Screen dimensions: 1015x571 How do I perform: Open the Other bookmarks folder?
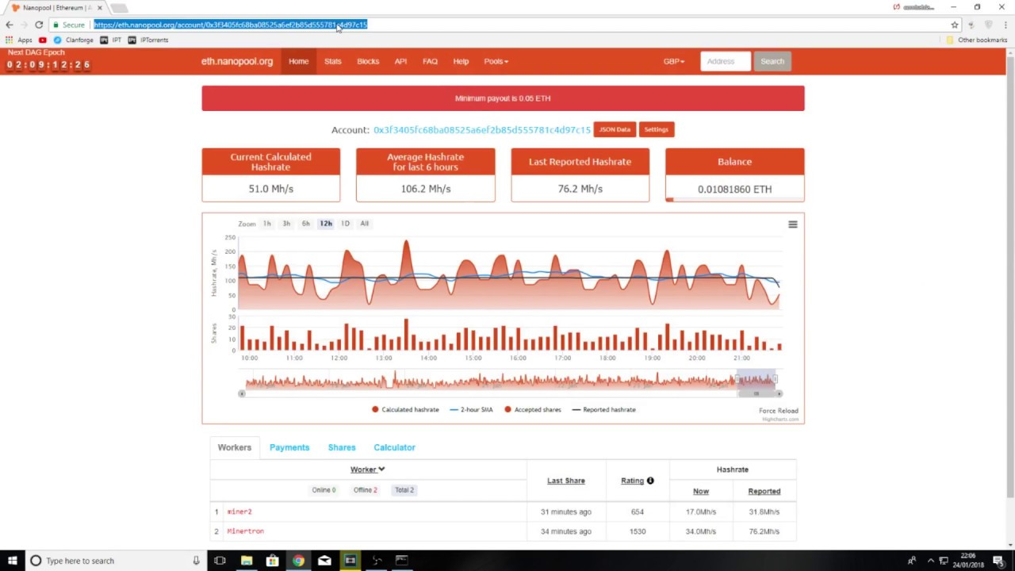click(x=976, y=40)
